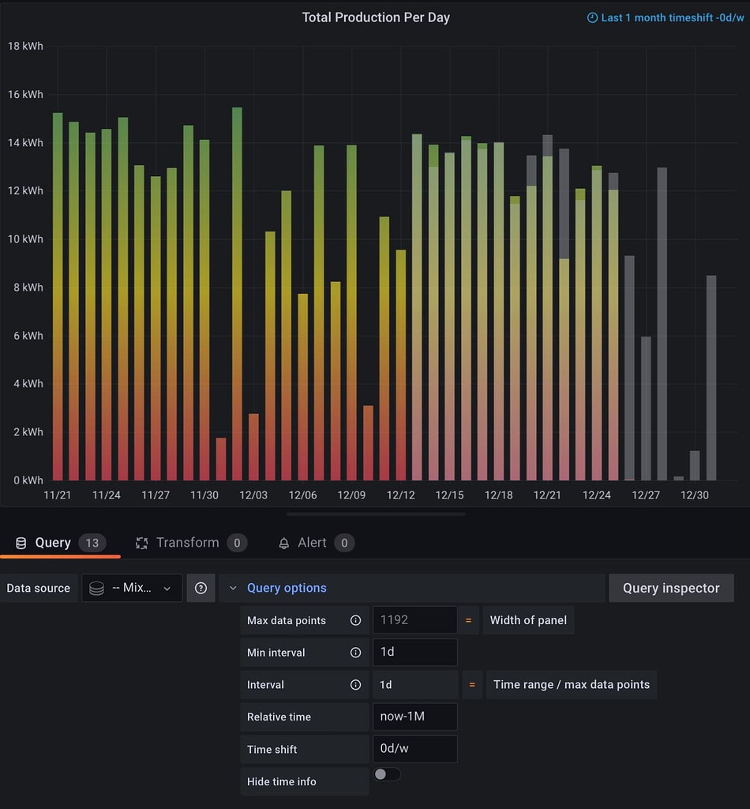Viewport: 750px width, 809px height.
Task: Click the Alert bell icon
Action: (x=284, y=543)
